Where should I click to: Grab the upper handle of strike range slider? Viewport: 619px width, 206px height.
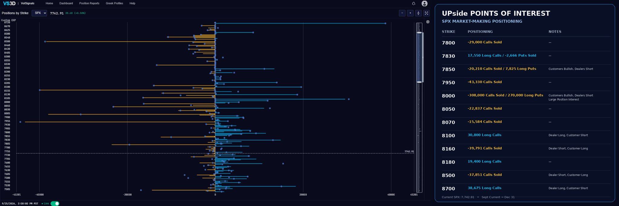[419, 32]
